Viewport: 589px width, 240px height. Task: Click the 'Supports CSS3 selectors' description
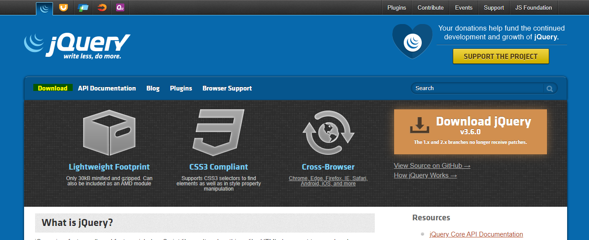(x=219, y=184)
